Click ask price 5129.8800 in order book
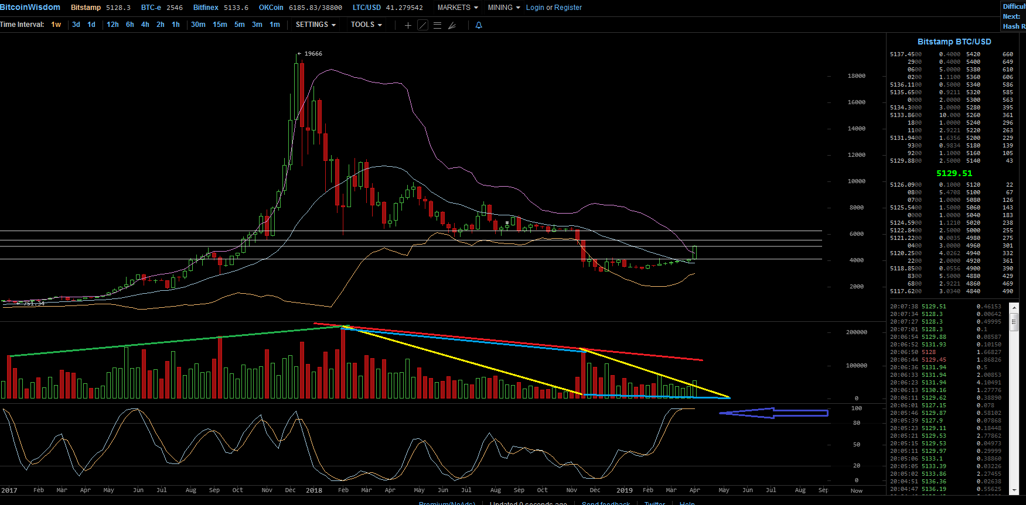Viewport: 1026px width, 505px height. point(906,161)
